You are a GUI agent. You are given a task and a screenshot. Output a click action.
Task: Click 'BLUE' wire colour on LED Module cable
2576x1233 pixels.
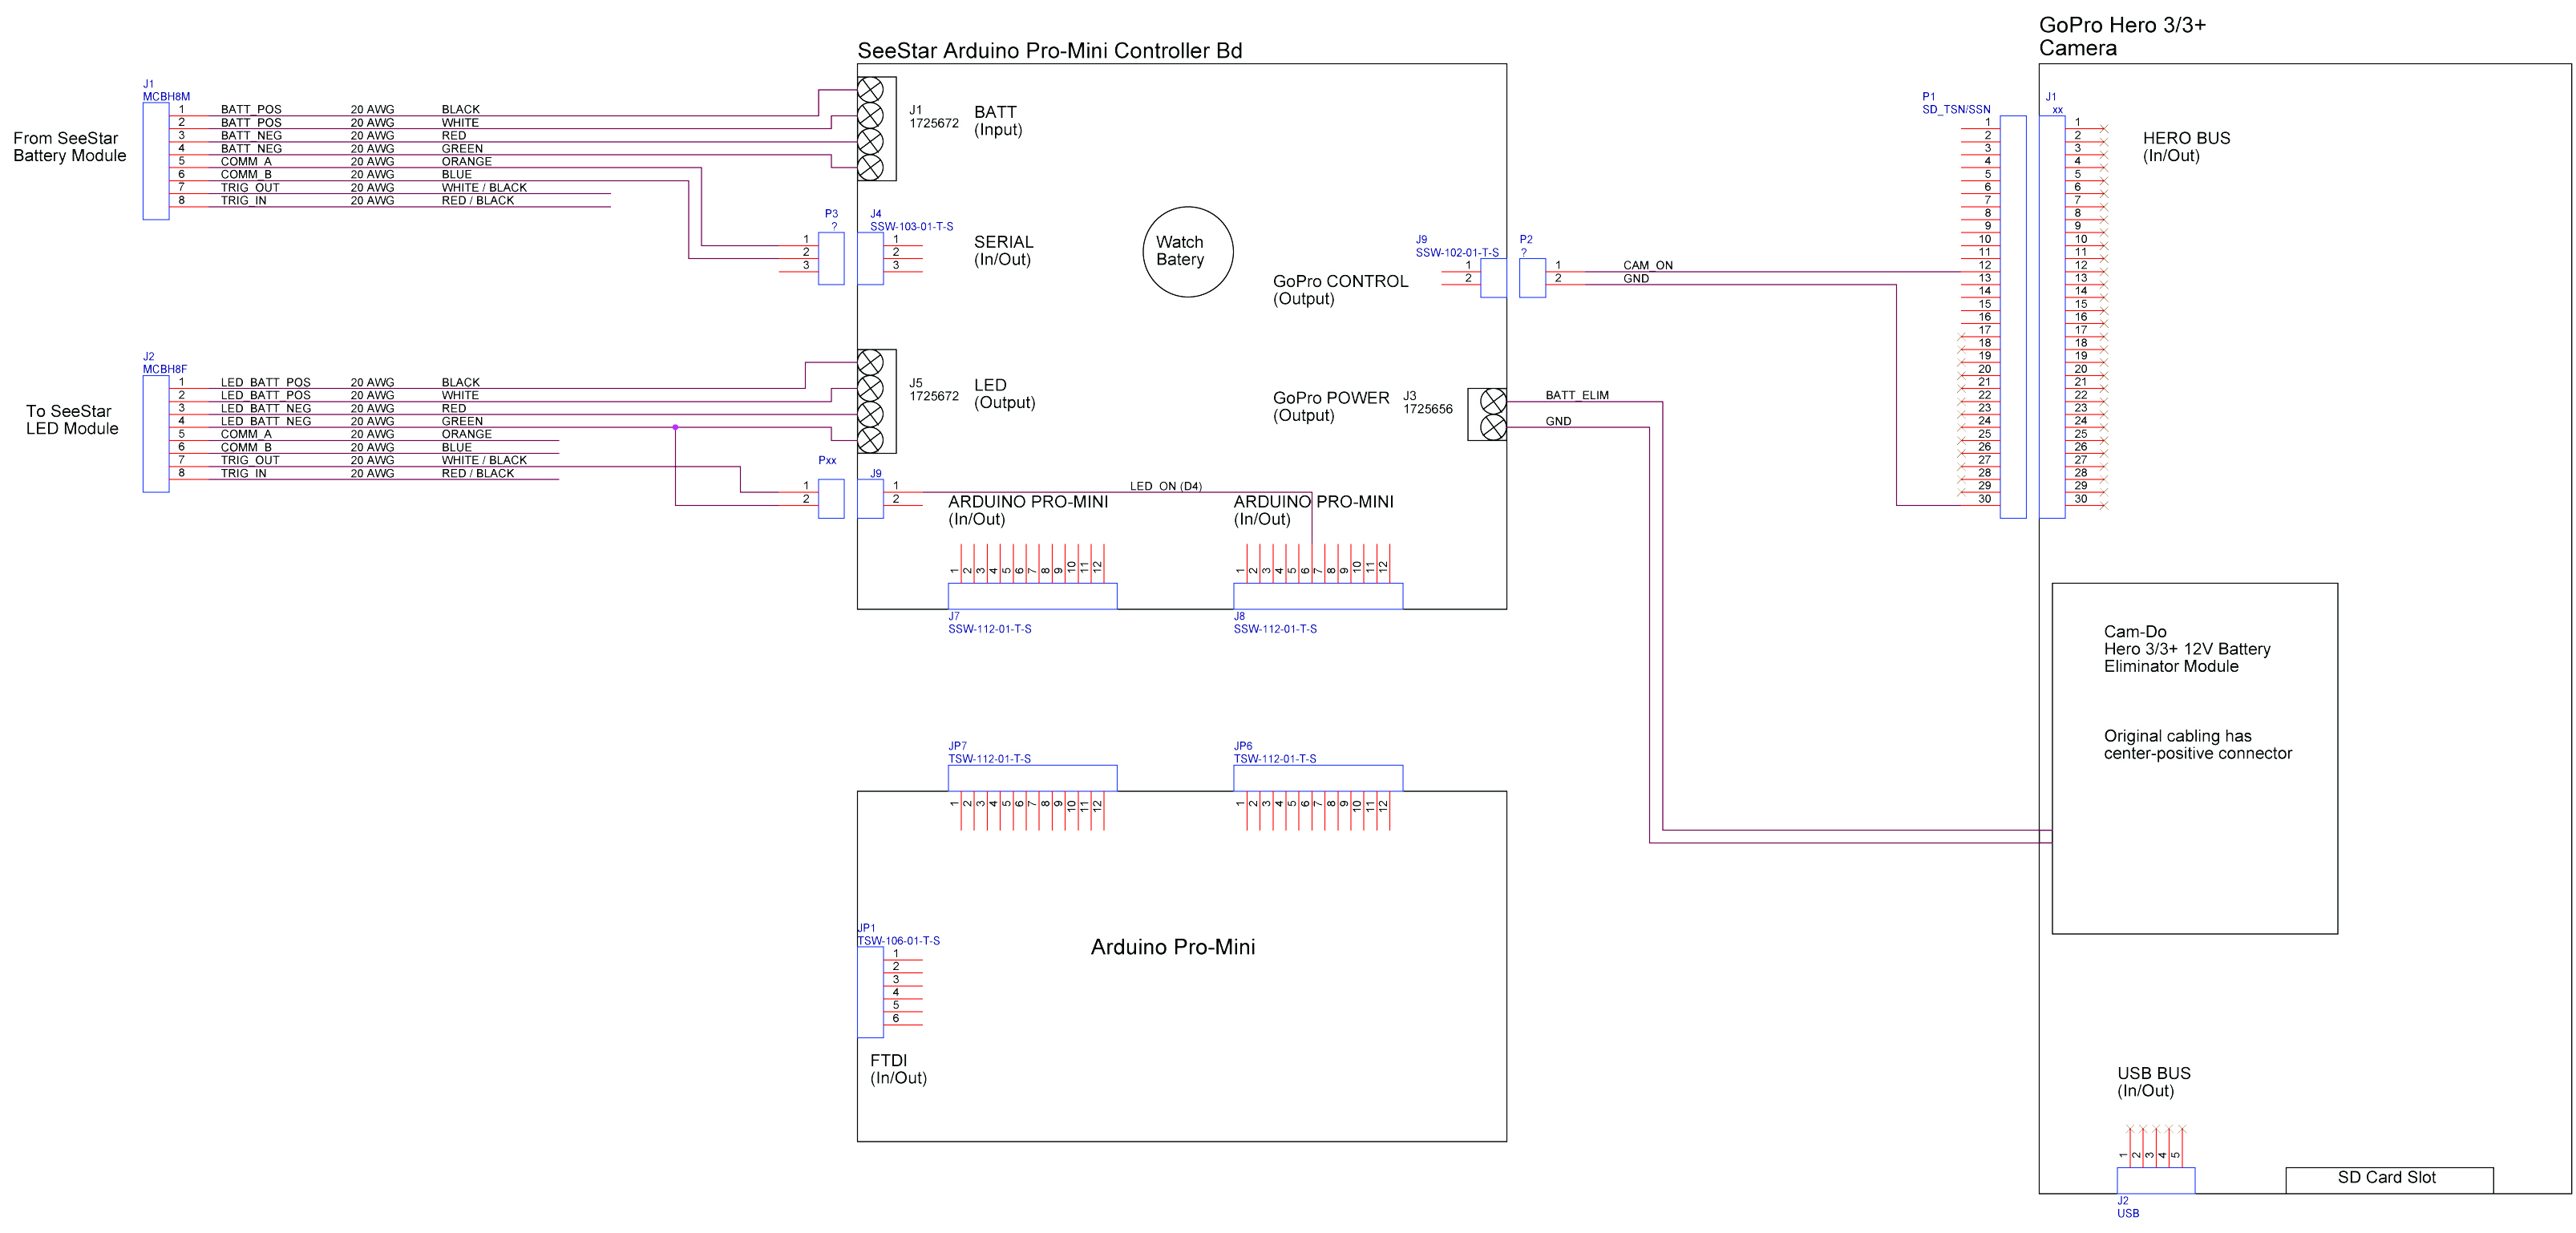[456, 448]
